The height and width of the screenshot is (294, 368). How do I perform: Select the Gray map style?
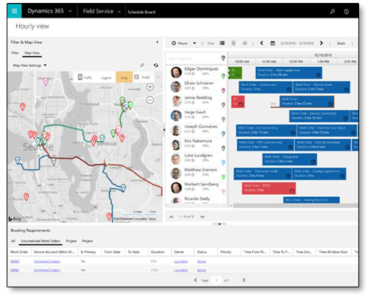click(124, 77)
